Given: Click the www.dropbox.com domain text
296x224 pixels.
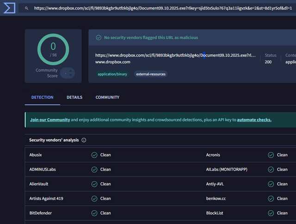Looking at the screenshot, I should (113, 62).
